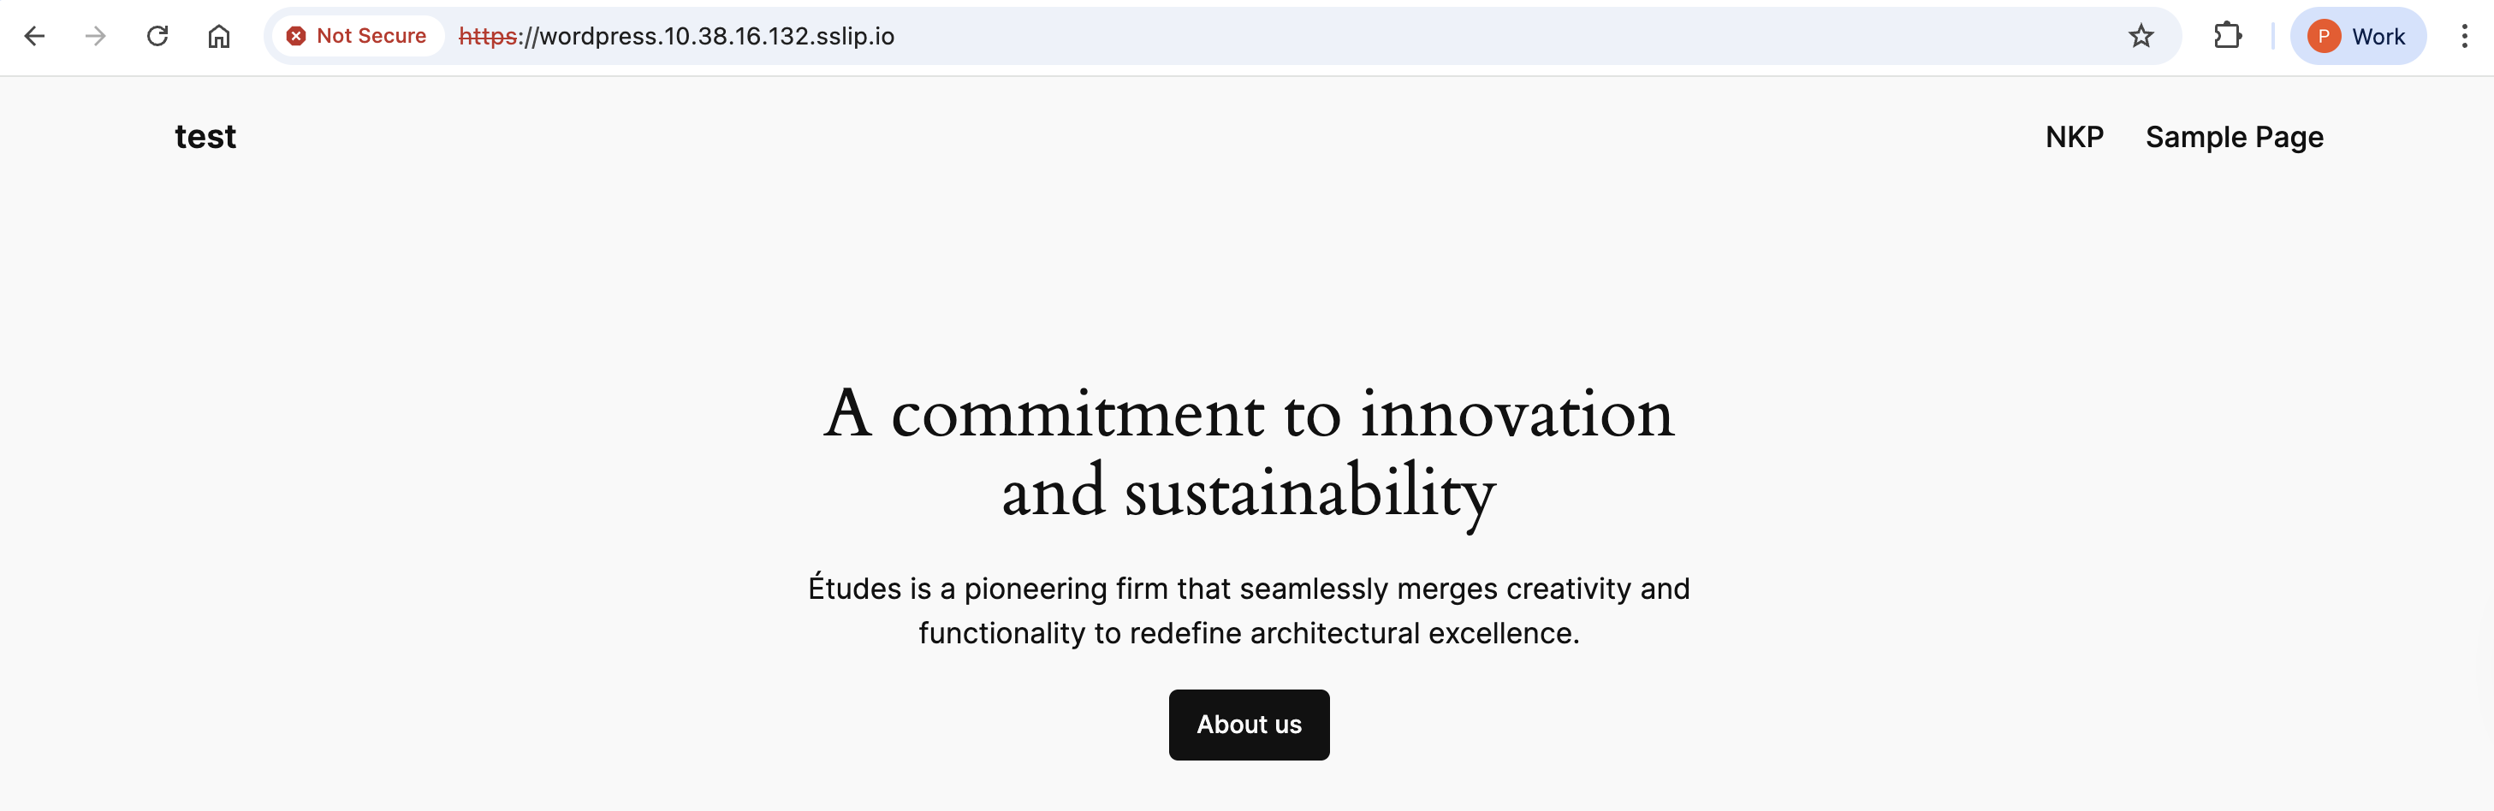Open the NKP navigation link
Viewport: 2494px width, 811px height.
tap(2074, 138)
